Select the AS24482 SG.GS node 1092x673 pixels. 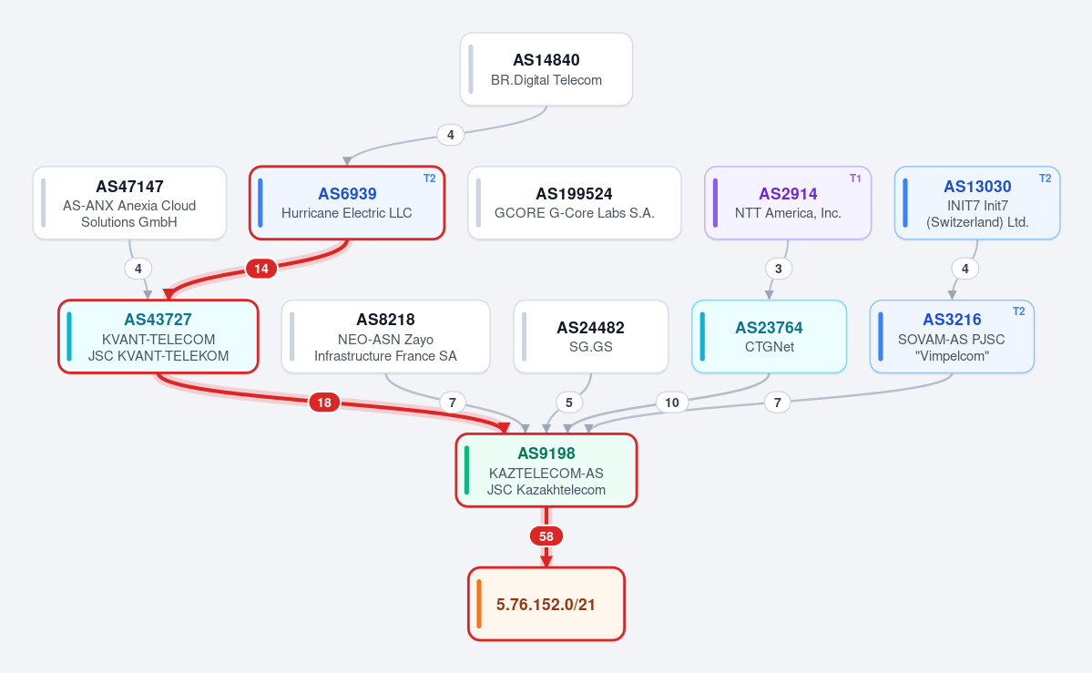click(x=590, y=337)
